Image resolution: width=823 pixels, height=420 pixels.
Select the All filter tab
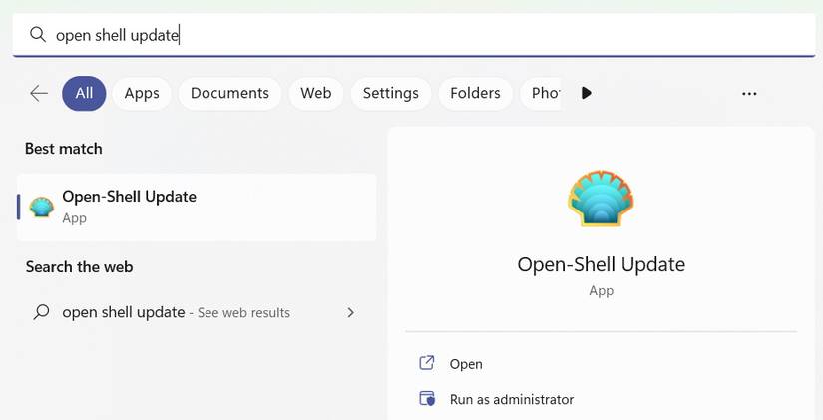pyautogui.click(x=84, y=93)
